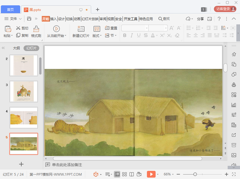The height and width of the screenshot is (179, 240).
Task: Collapse the ribbon with chevron icon
Action: tap(234, 19)
